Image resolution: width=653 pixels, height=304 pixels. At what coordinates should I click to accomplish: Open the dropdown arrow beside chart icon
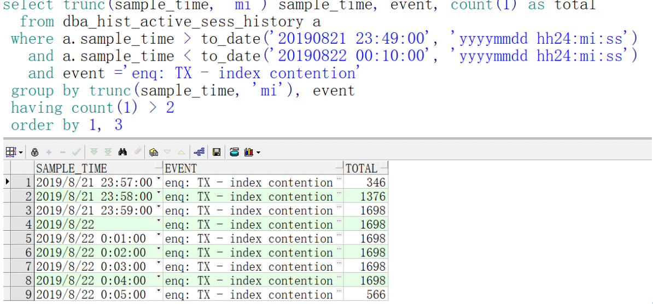[x=258, y=152]
